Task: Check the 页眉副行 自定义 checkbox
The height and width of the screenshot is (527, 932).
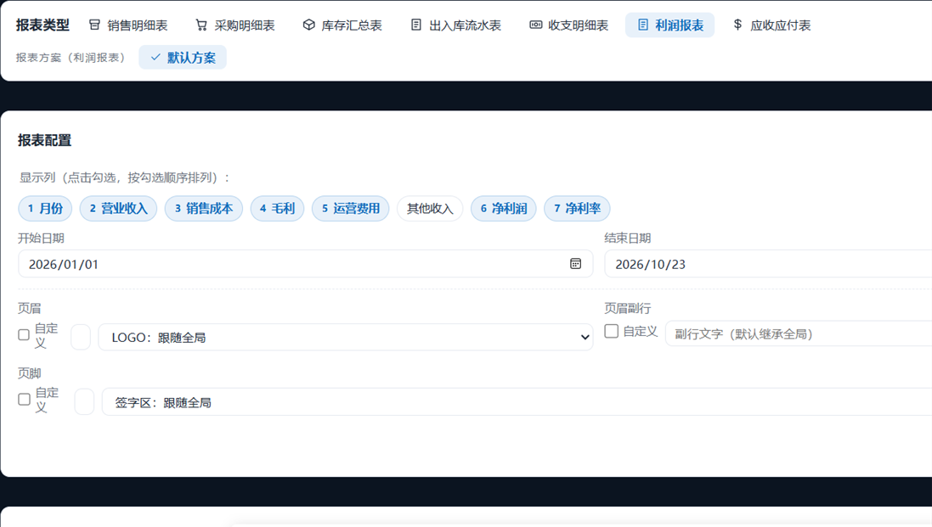Action: 611,331
